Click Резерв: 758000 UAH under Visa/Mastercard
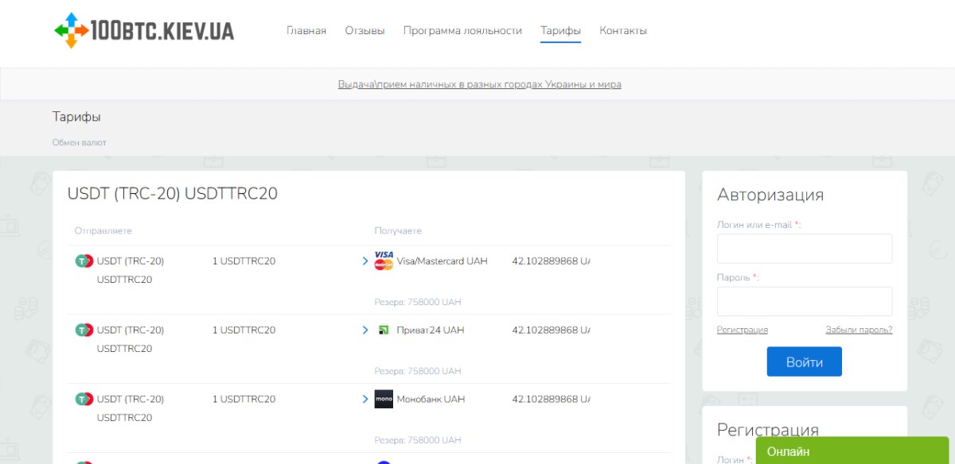Image resolution: width=955 pixels, height=464 pixels. coord(418,302)
